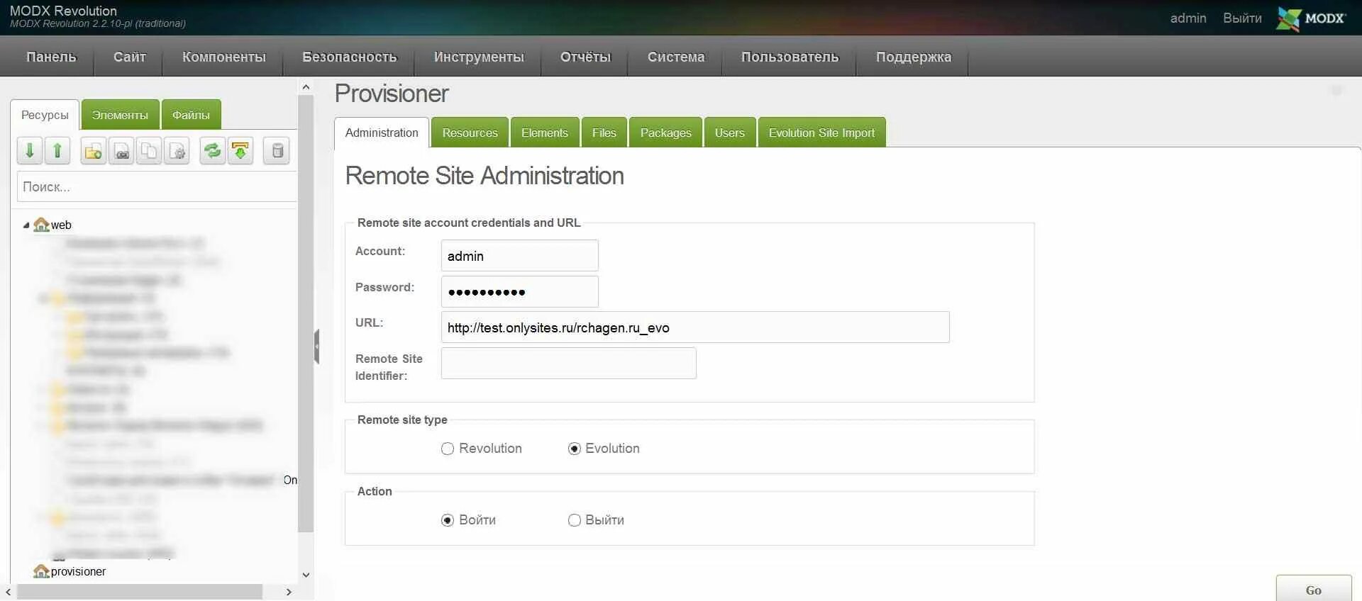1362x601 pixels.
Task: Switch to the Ресурсы sidebar tab
Action: tap(45, 115)
